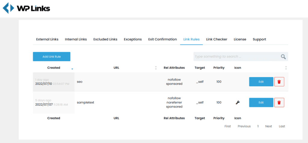Jump to the Last page
Viewport: 308px width, 143px height.
point(282,126)
